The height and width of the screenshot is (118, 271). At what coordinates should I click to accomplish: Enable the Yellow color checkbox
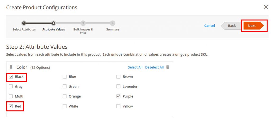coord(119,106)
